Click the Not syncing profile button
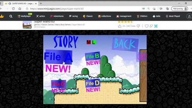The width and height of the screenshot is (192, 108). tap(179, 9)
